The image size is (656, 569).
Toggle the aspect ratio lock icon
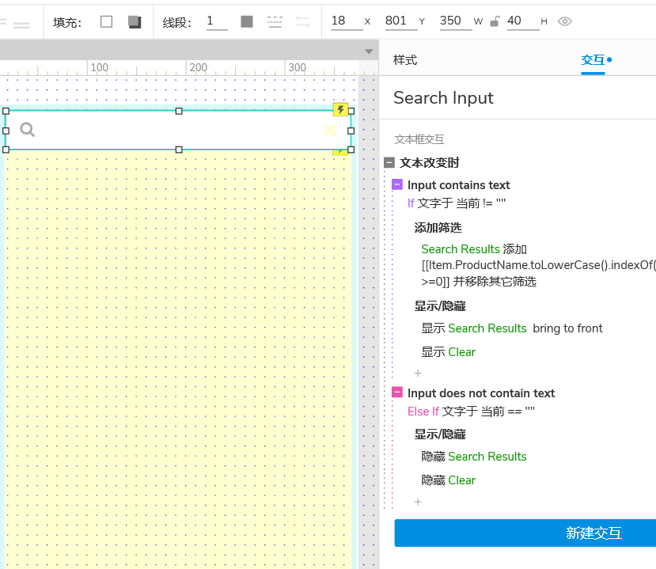(x=495, y=22)
